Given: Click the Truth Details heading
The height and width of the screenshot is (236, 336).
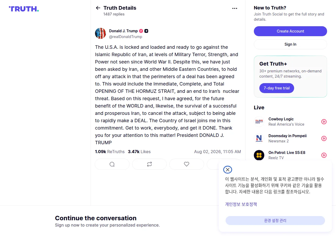Looking at the screenshot, I should coord(120,8).
